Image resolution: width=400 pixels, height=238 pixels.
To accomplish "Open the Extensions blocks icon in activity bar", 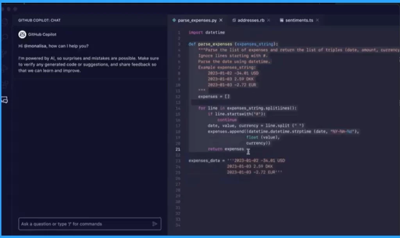I will (x=5, y=84).
